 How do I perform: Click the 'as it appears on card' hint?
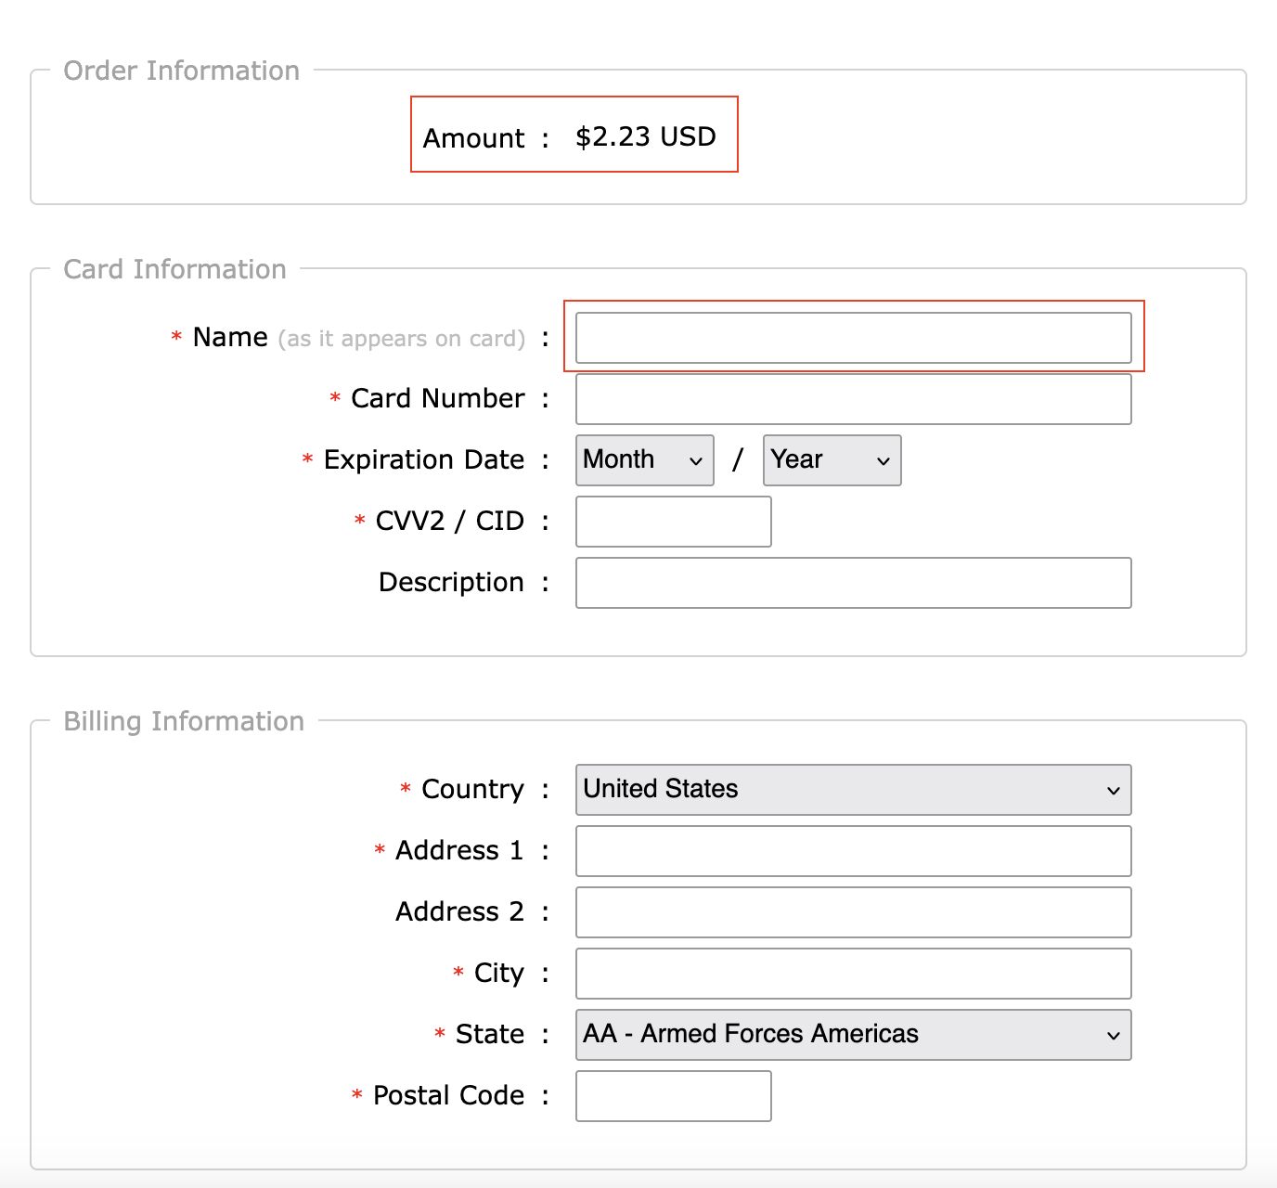402,339
